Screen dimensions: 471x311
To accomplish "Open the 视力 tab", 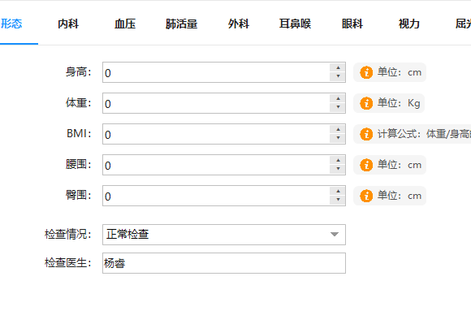I will point(408,24).
